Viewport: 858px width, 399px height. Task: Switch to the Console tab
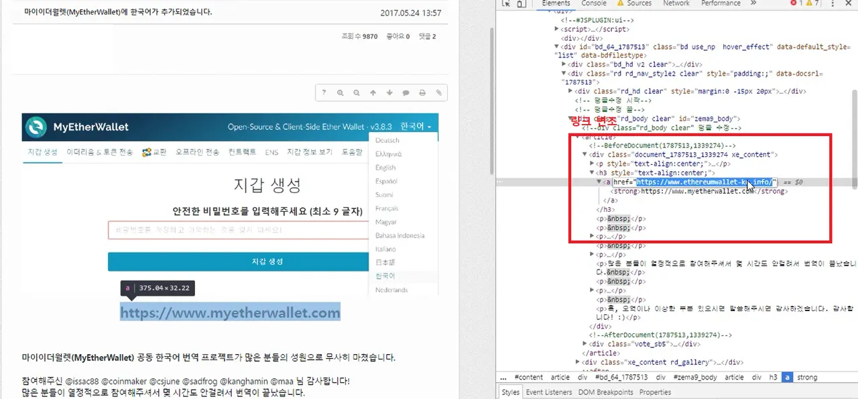coord(593,3)
